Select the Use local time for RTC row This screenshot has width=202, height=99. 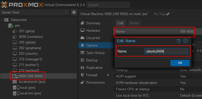click(x=158, y=95)
